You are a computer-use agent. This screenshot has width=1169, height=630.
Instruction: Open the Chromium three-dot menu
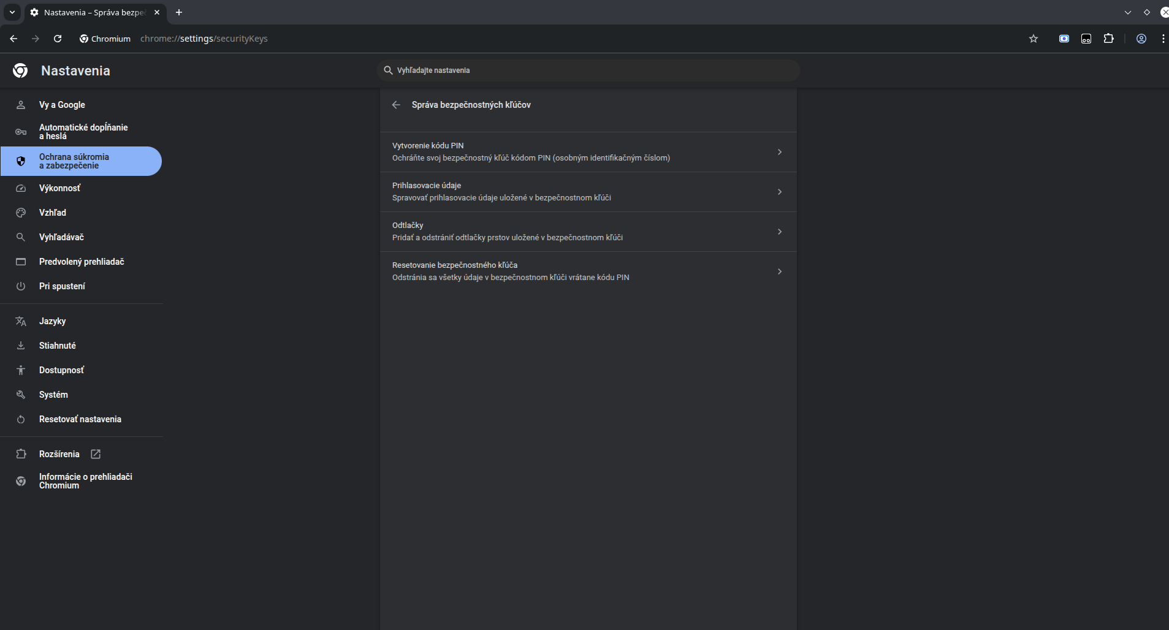[1163, 39]
